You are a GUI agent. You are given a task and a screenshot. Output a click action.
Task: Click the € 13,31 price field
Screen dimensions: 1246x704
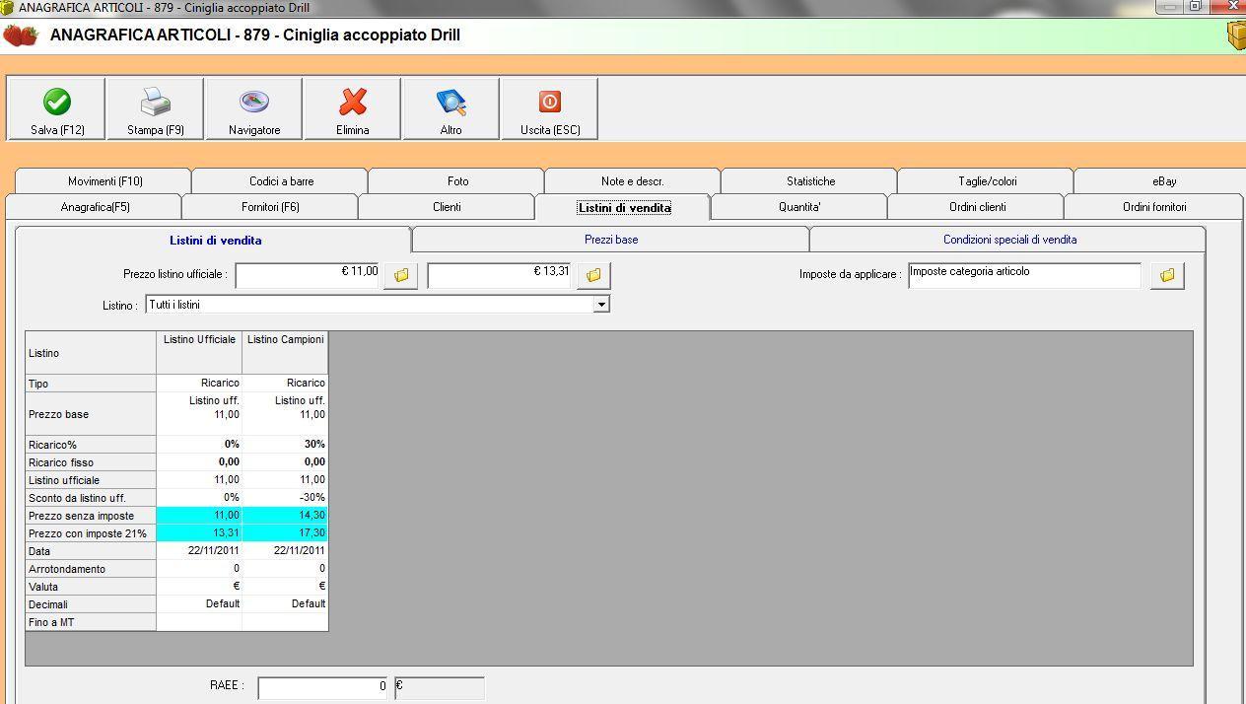(500, 275)
